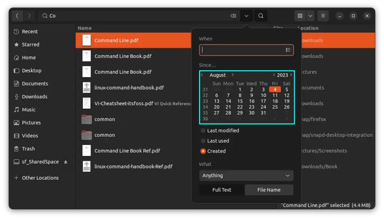
Task: Click the When date input field
Action: (242, 50)
